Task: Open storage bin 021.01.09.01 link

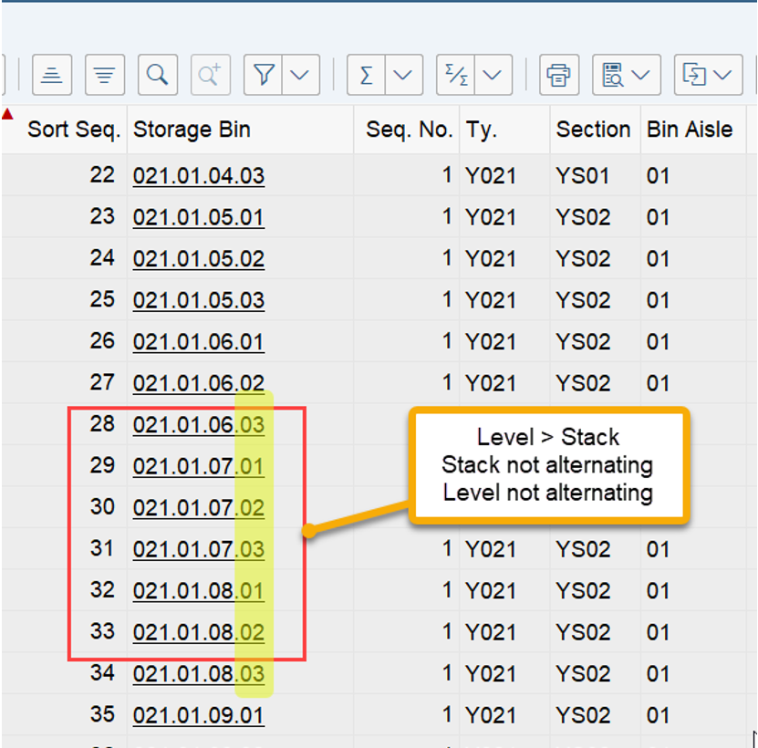Action: click(199, 716)
